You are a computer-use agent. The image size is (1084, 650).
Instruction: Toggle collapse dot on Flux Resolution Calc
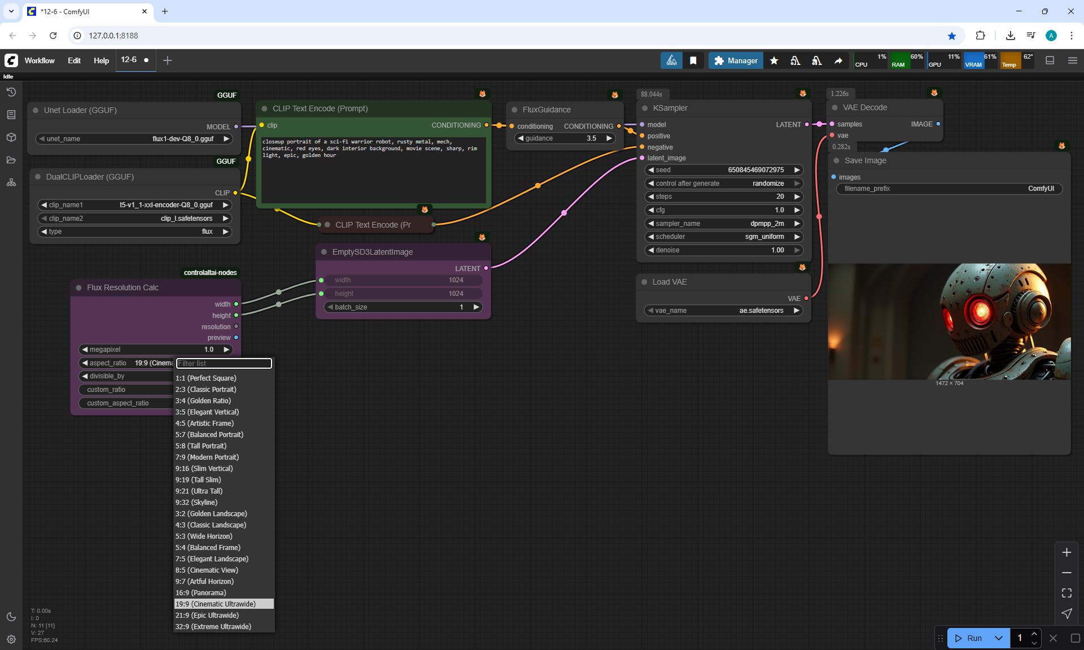(78, 287)
